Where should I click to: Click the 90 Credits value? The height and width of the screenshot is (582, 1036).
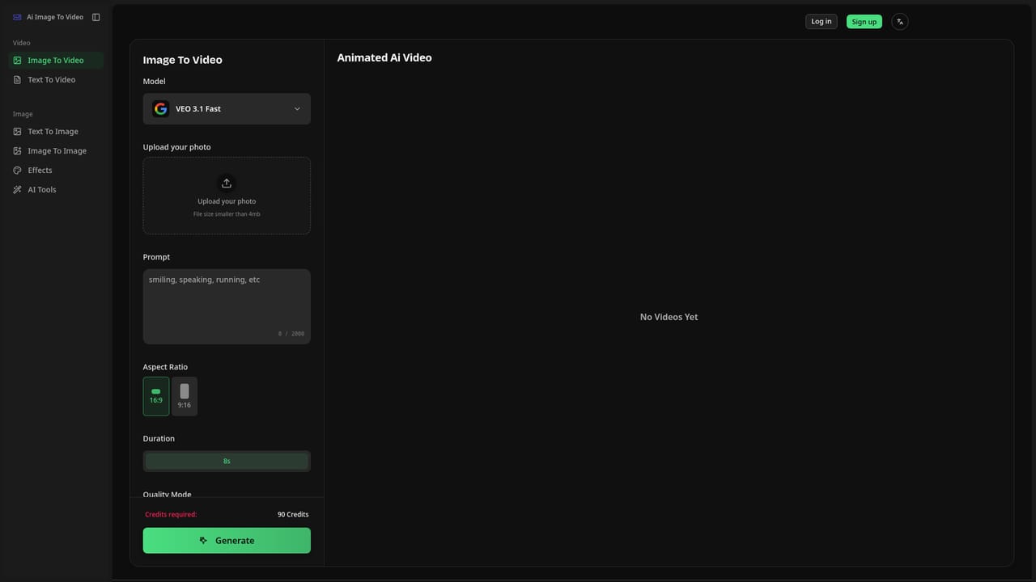point(293,514)
